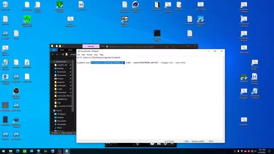Open File tab in File Explorer
The height and width of the screenshot is (154, 274).
(x=54, y=50)
